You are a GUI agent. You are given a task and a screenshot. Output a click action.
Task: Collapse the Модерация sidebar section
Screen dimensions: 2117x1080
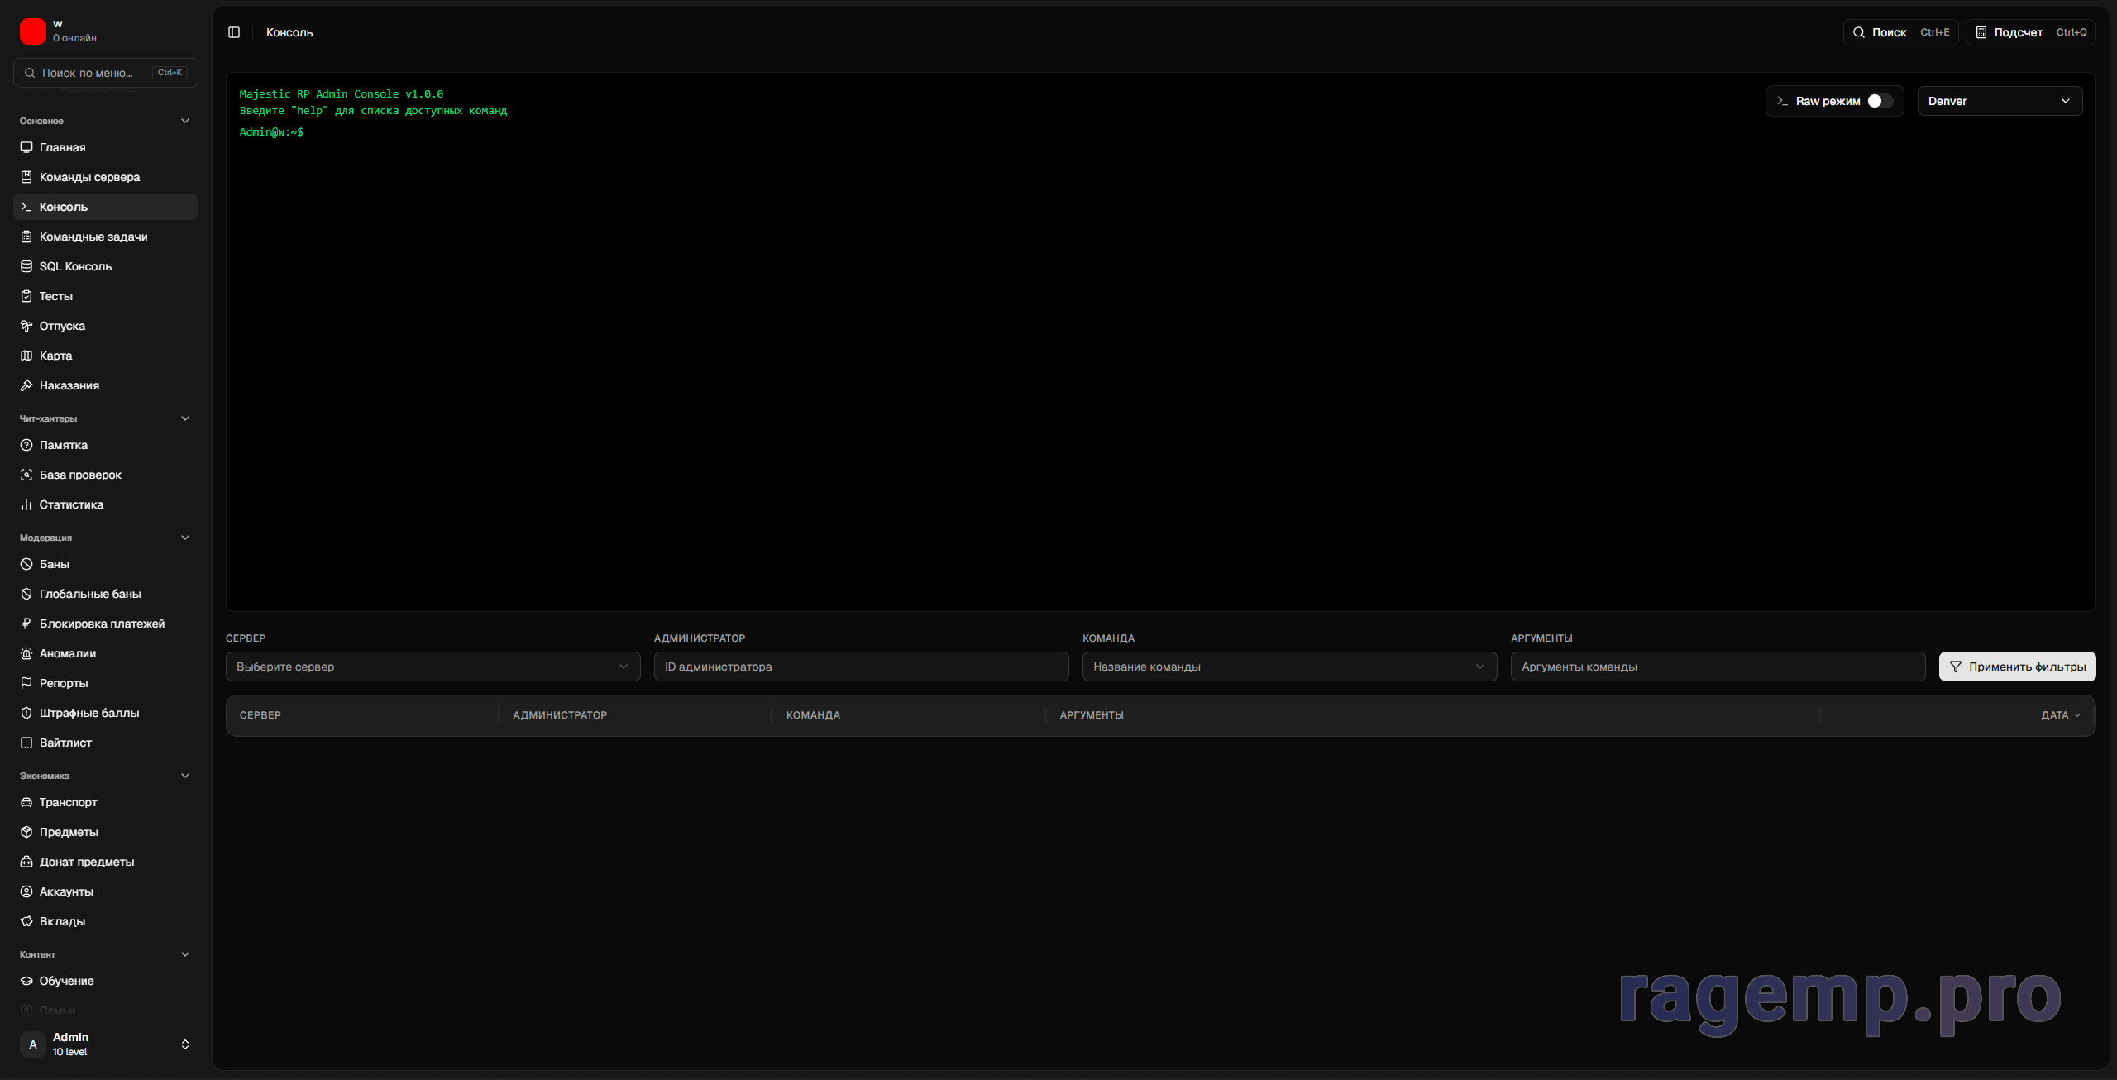pyautogui.click(x=185, y=538)
